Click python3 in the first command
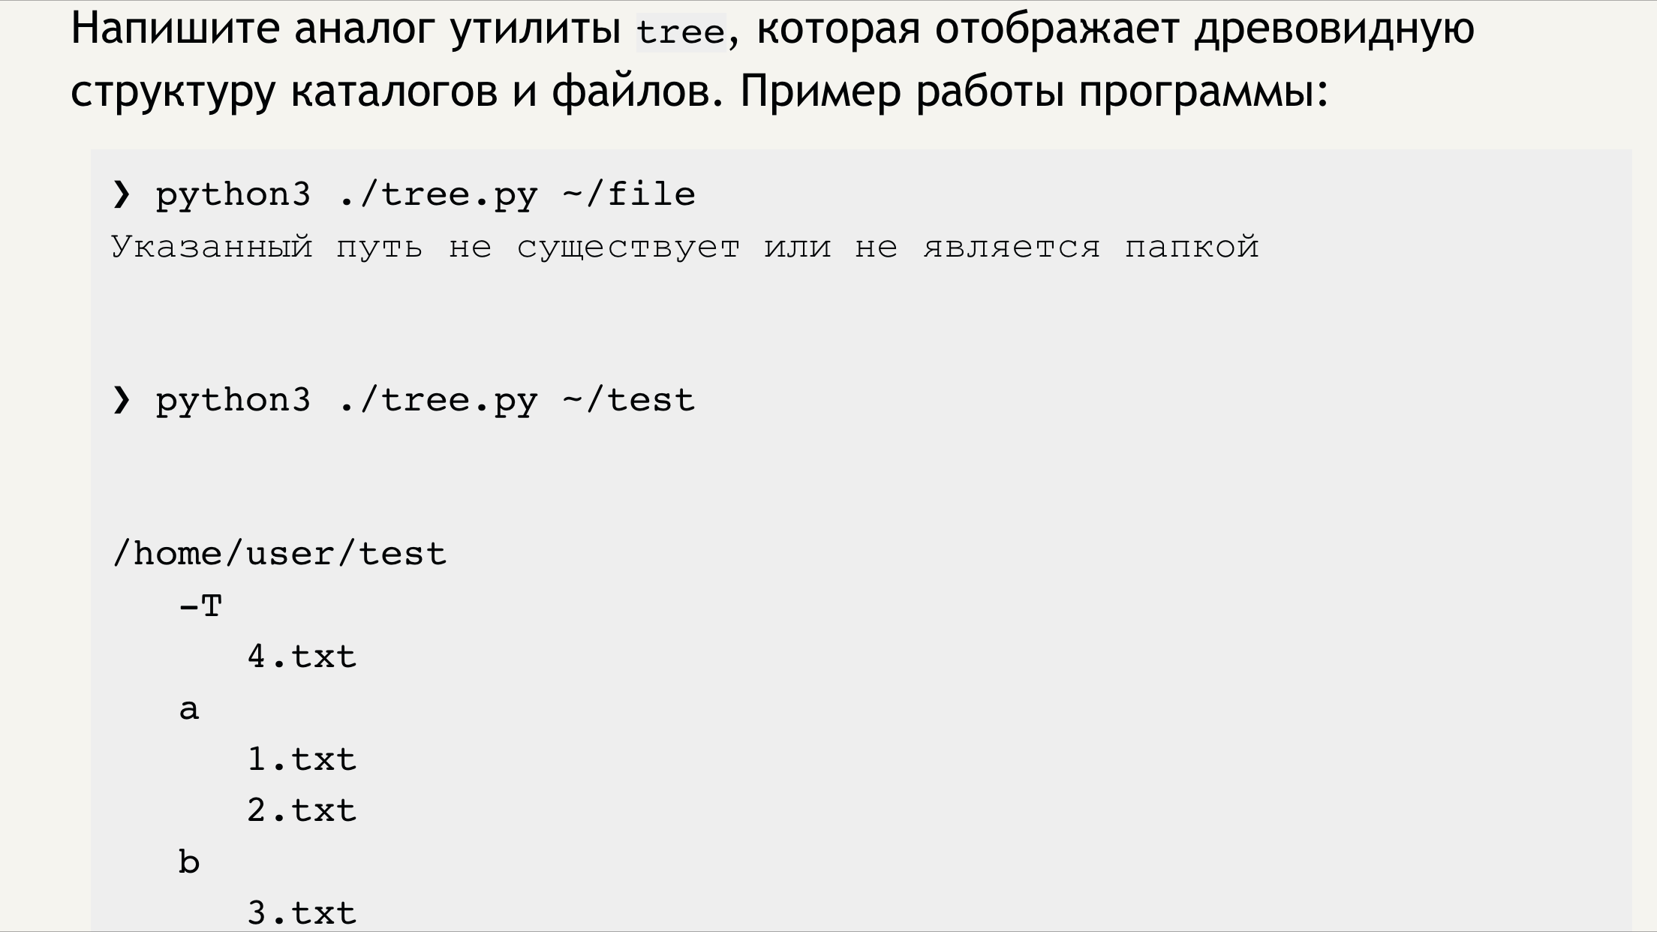The height and width of the screenshot is (932, 1657). 233,194
